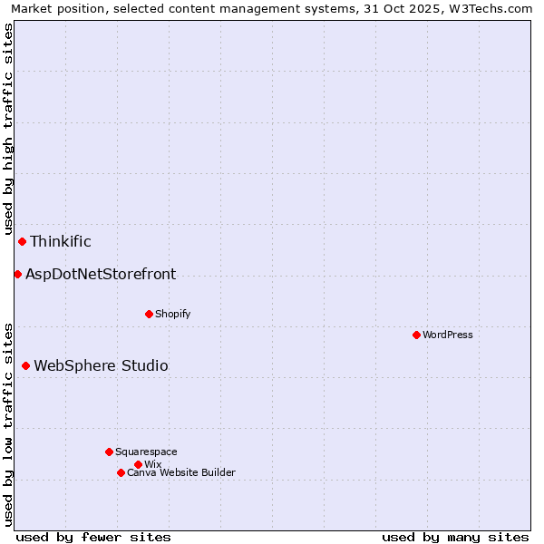544x544 pixels.
Task: Select the Shopify data point marker
Action: [149, 314]
